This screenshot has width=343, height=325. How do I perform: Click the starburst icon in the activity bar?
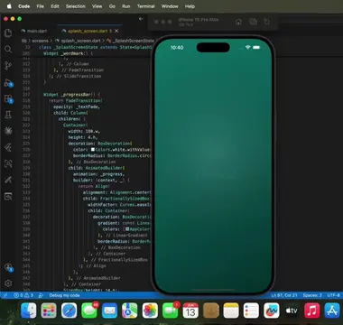click(x=8, y=131)
